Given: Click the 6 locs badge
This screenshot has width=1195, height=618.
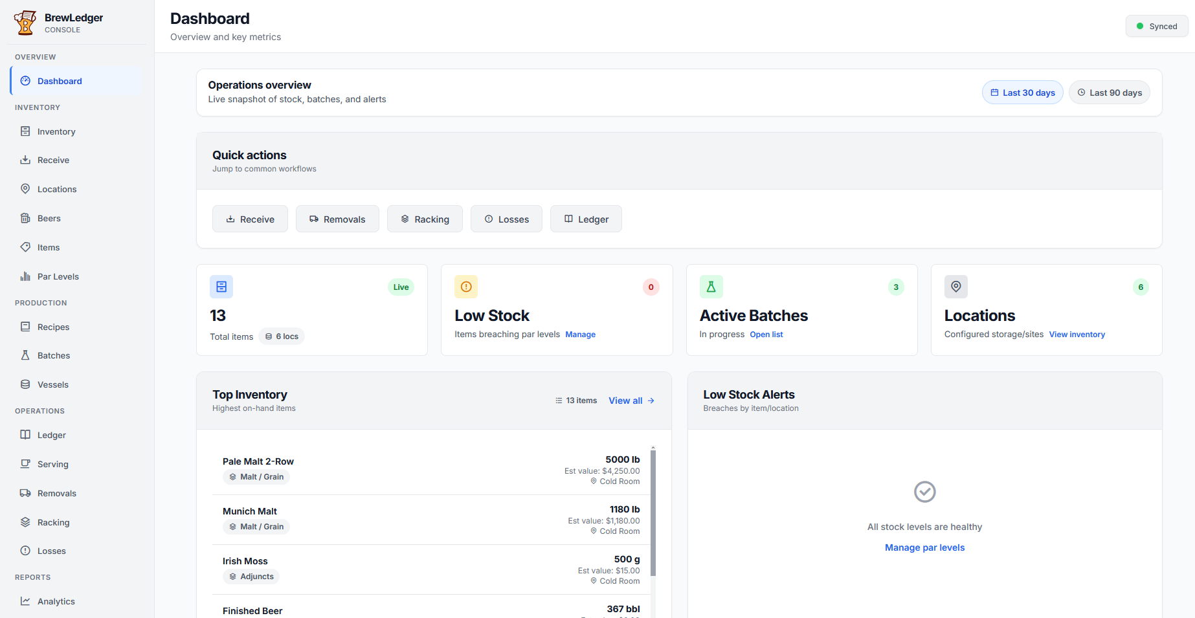Looking at the screenshot, I should (282, 337).
